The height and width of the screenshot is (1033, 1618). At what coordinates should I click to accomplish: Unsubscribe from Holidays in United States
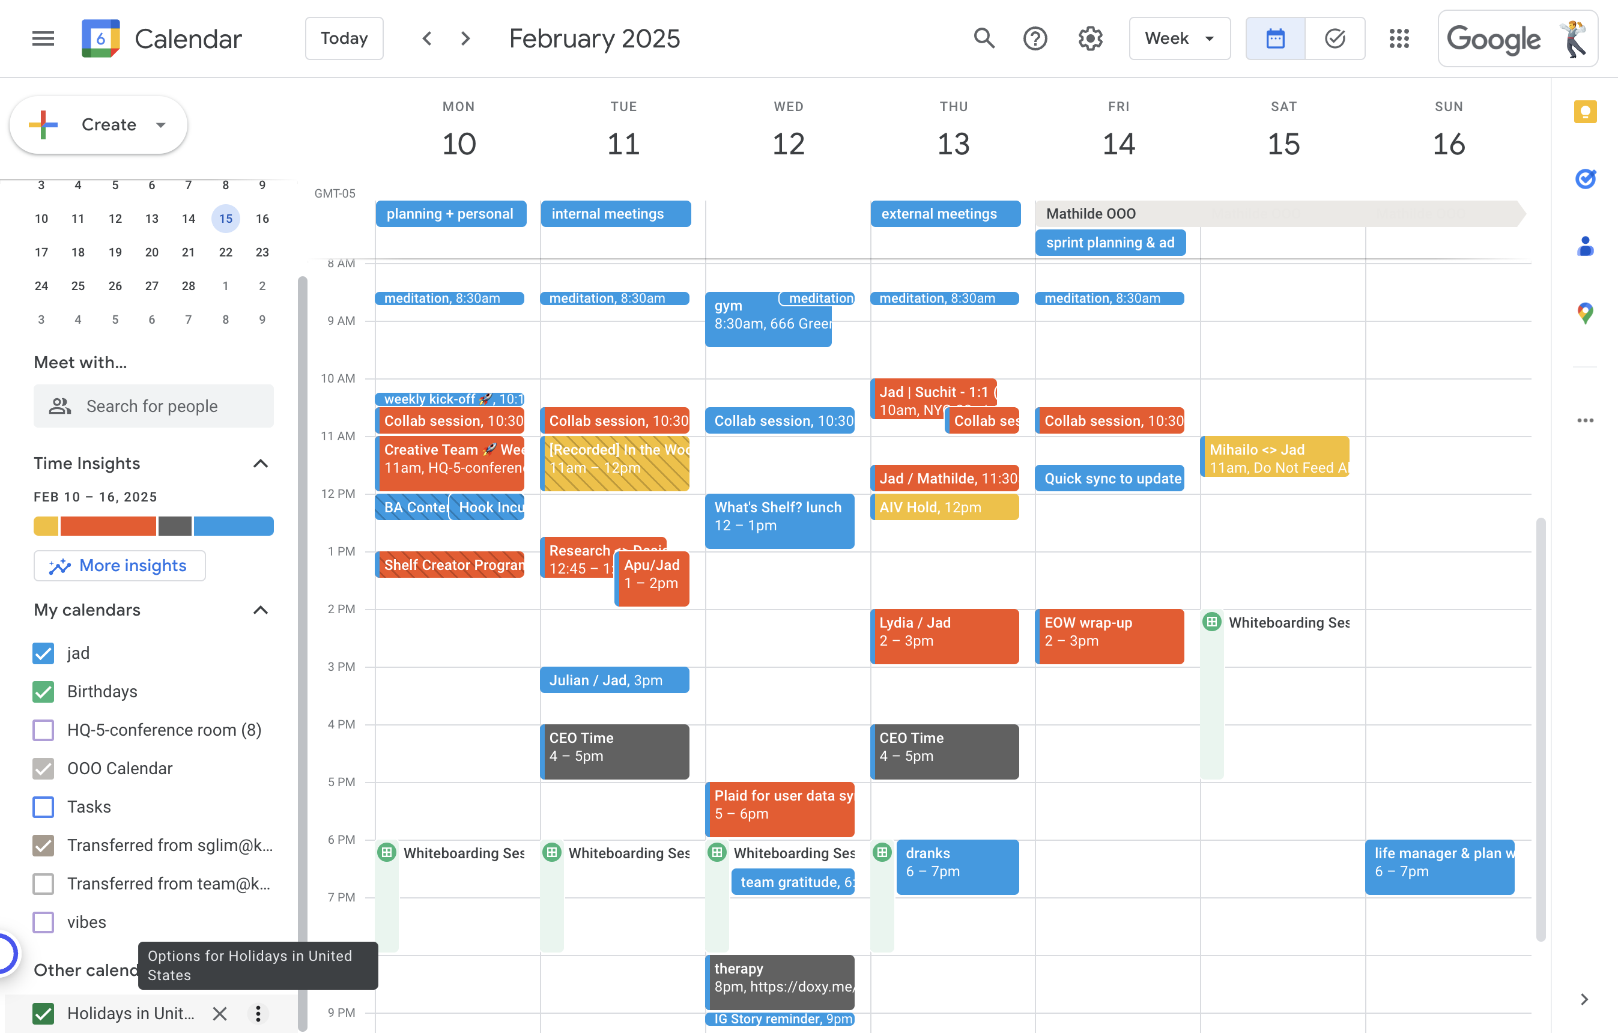220,1013
